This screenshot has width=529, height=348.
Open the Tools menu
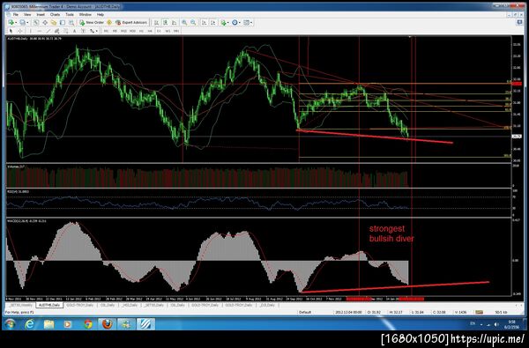tap(70, 14)
